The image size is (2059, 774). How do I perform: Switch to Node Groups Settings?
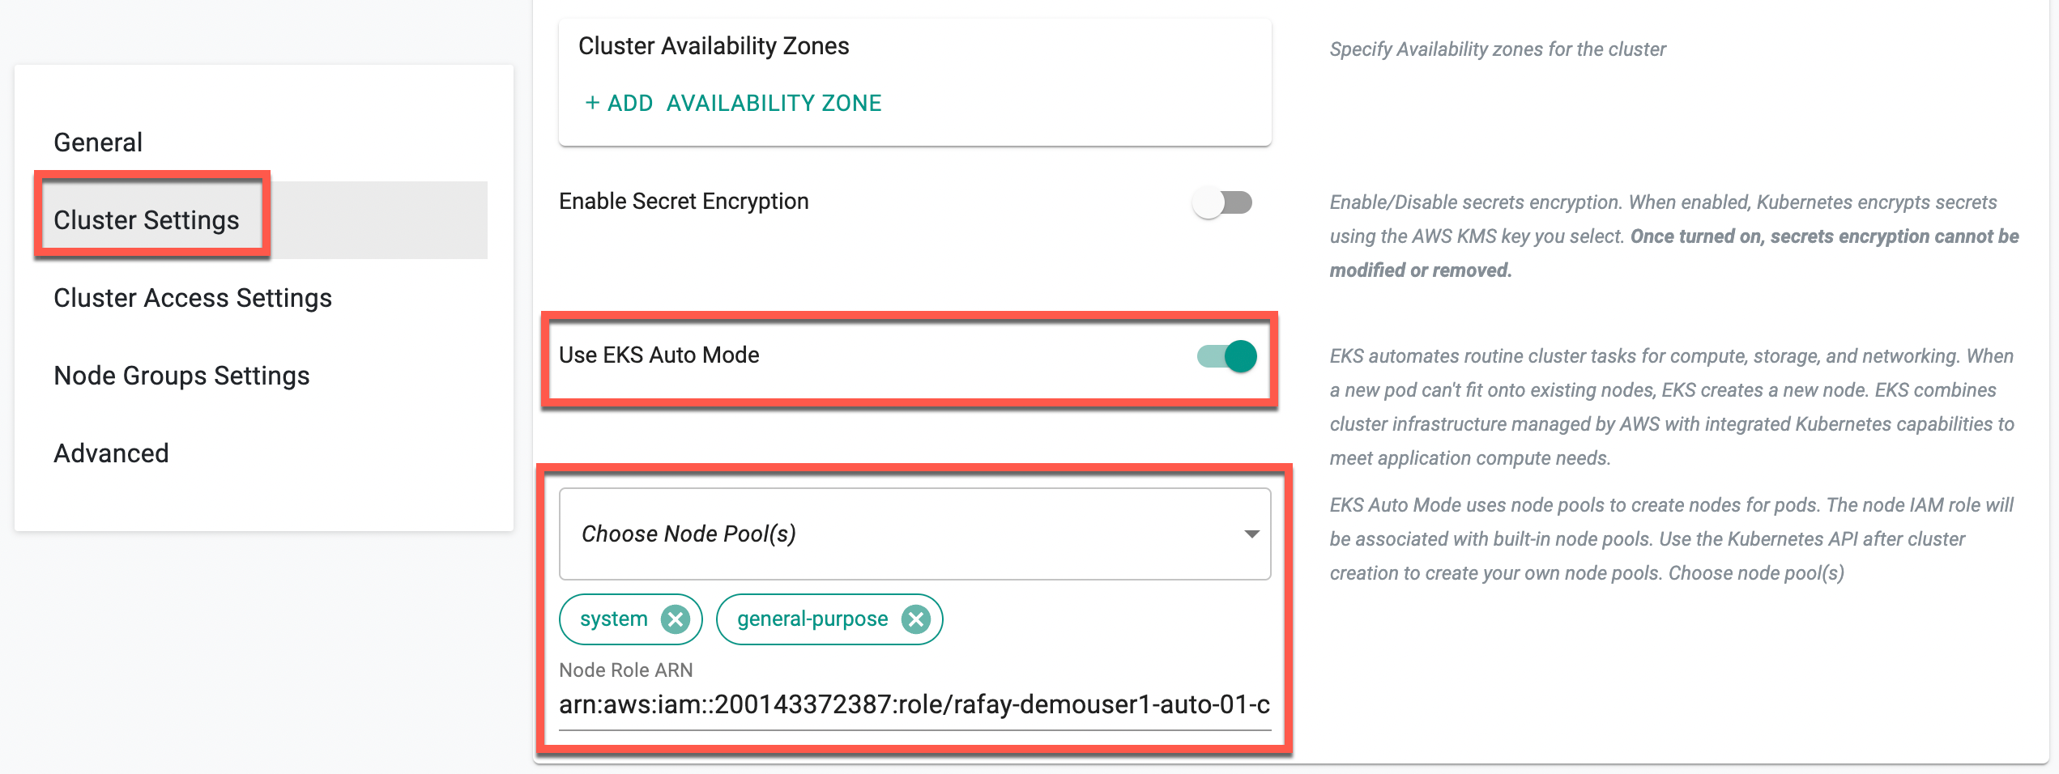coord(181,376)
